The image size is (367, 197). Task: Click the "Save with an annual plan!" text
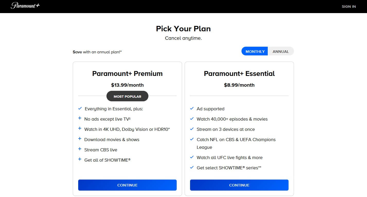[97, 52]
